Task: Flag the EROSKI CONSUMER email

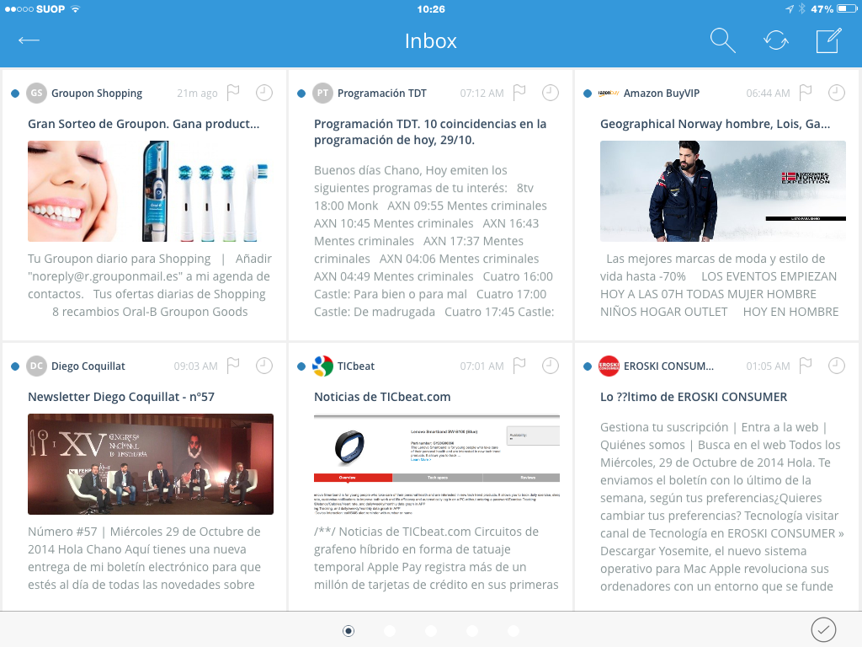Action: (806, 366)
